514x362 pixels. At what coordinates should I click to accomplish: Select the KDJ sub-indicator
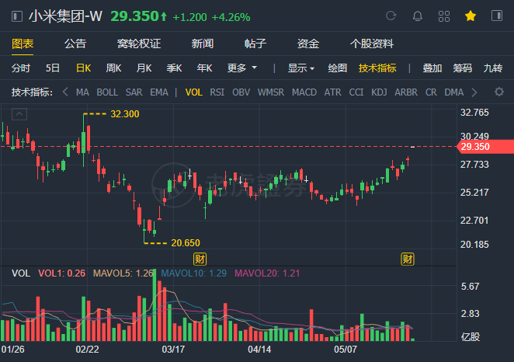point(379,92)
